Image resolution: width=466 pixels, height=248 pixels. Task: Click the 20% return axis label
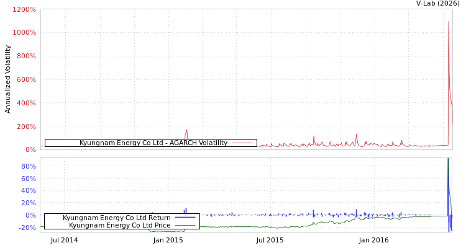28,203
